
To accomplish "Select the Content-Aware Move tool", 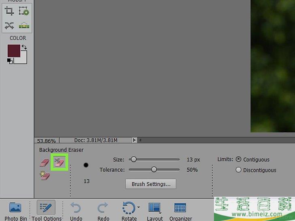I will (9, 25).
